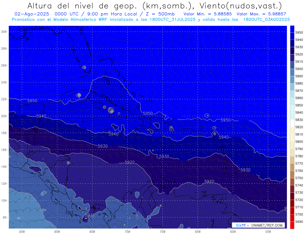Click the colorbar swatch between 5710 and 5720
This screenshot has height=235, width=304.
[x=292, y=203]
